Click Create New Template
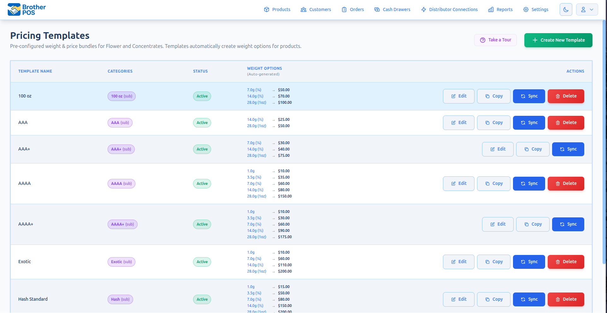The height and width of the screenshot is (313, 607). tap(558, 40)
